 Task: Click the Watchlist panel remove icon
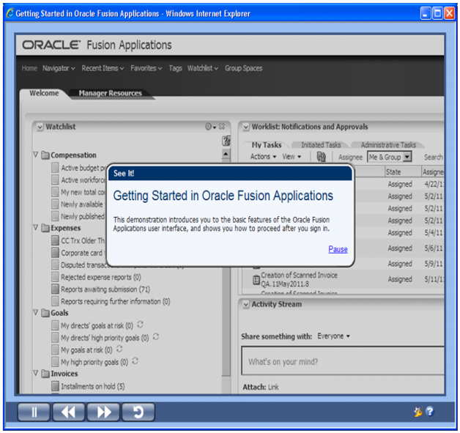coord(222,127)
